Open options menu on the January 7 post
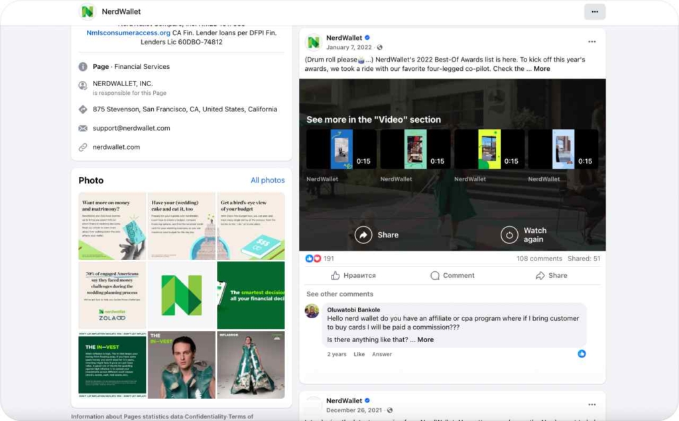The width and height of the screenshot is (679, 421). coord(591,42)
